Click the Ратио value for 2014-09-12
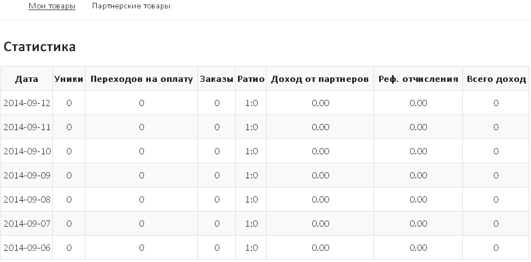This screenshot has height=262, width=531. (x=251, y=103)
